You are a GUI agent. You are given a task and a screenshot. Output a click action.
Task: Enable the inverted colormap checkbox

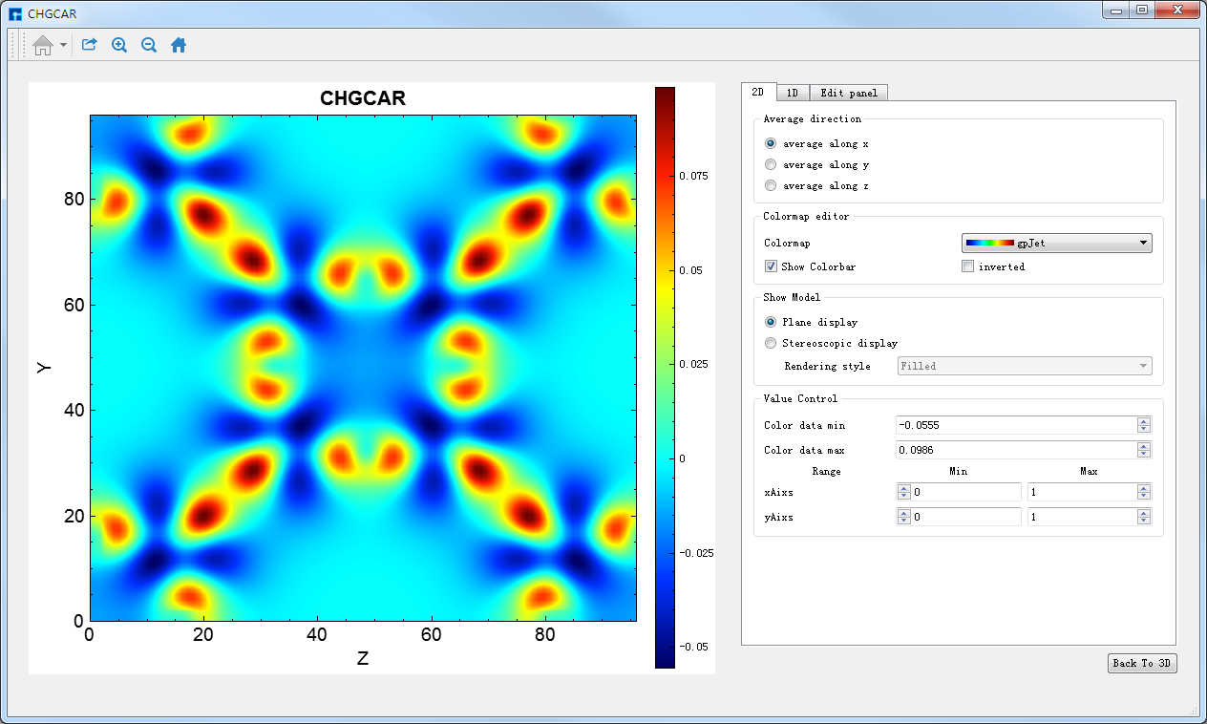pyautogui.click(x=967, y=266)
